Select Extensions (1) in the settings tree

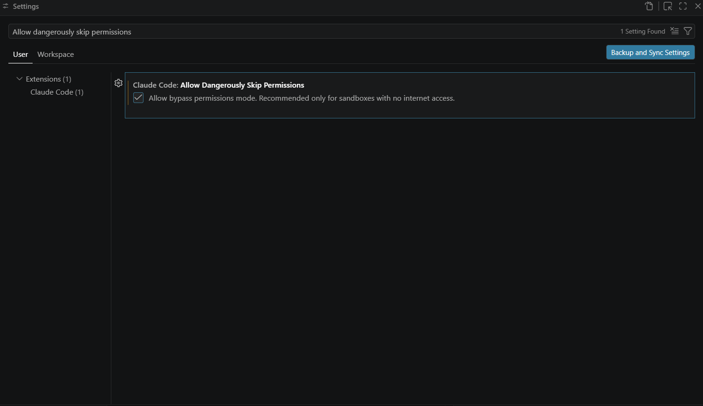pyautogui.click(x=48, y=79)
